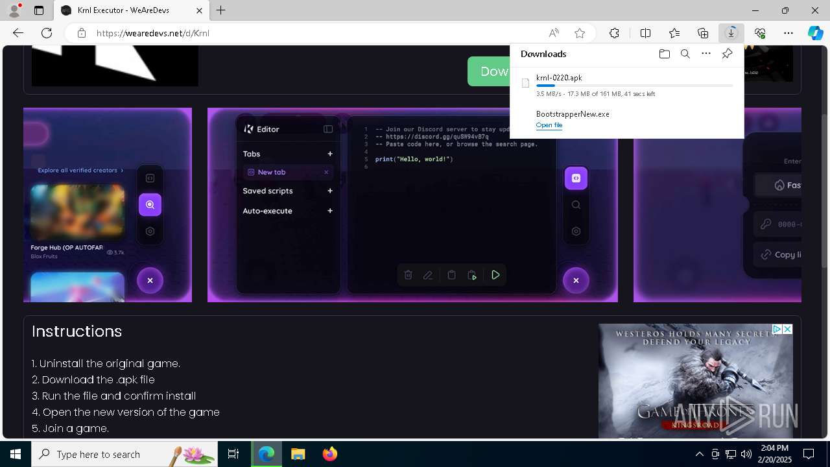The width and height of the screenshot is (830, 467).
Task: Close the ad with X icon
Action: (x=787, y=329)
